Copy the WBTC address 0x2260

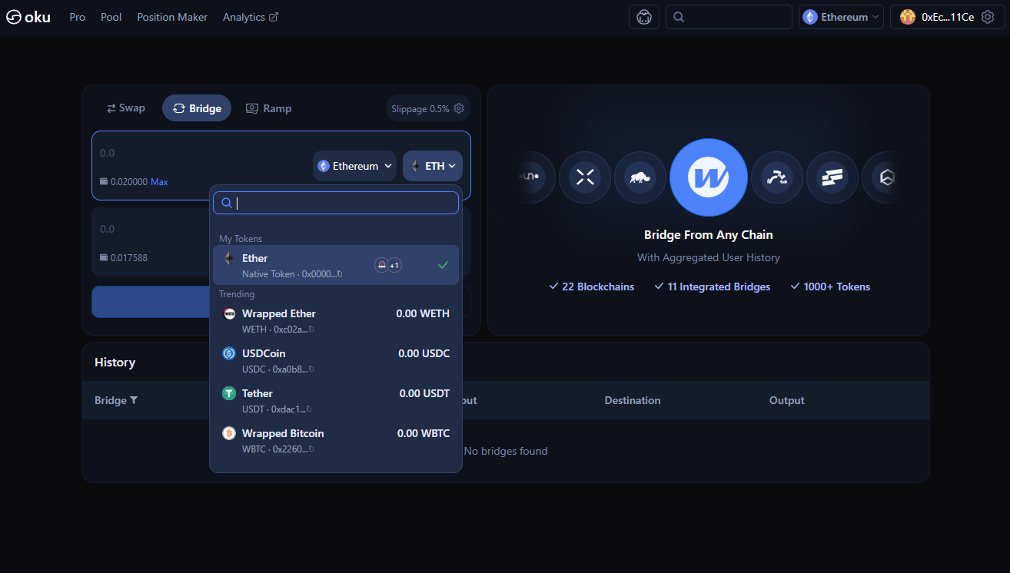pos(311,449)
